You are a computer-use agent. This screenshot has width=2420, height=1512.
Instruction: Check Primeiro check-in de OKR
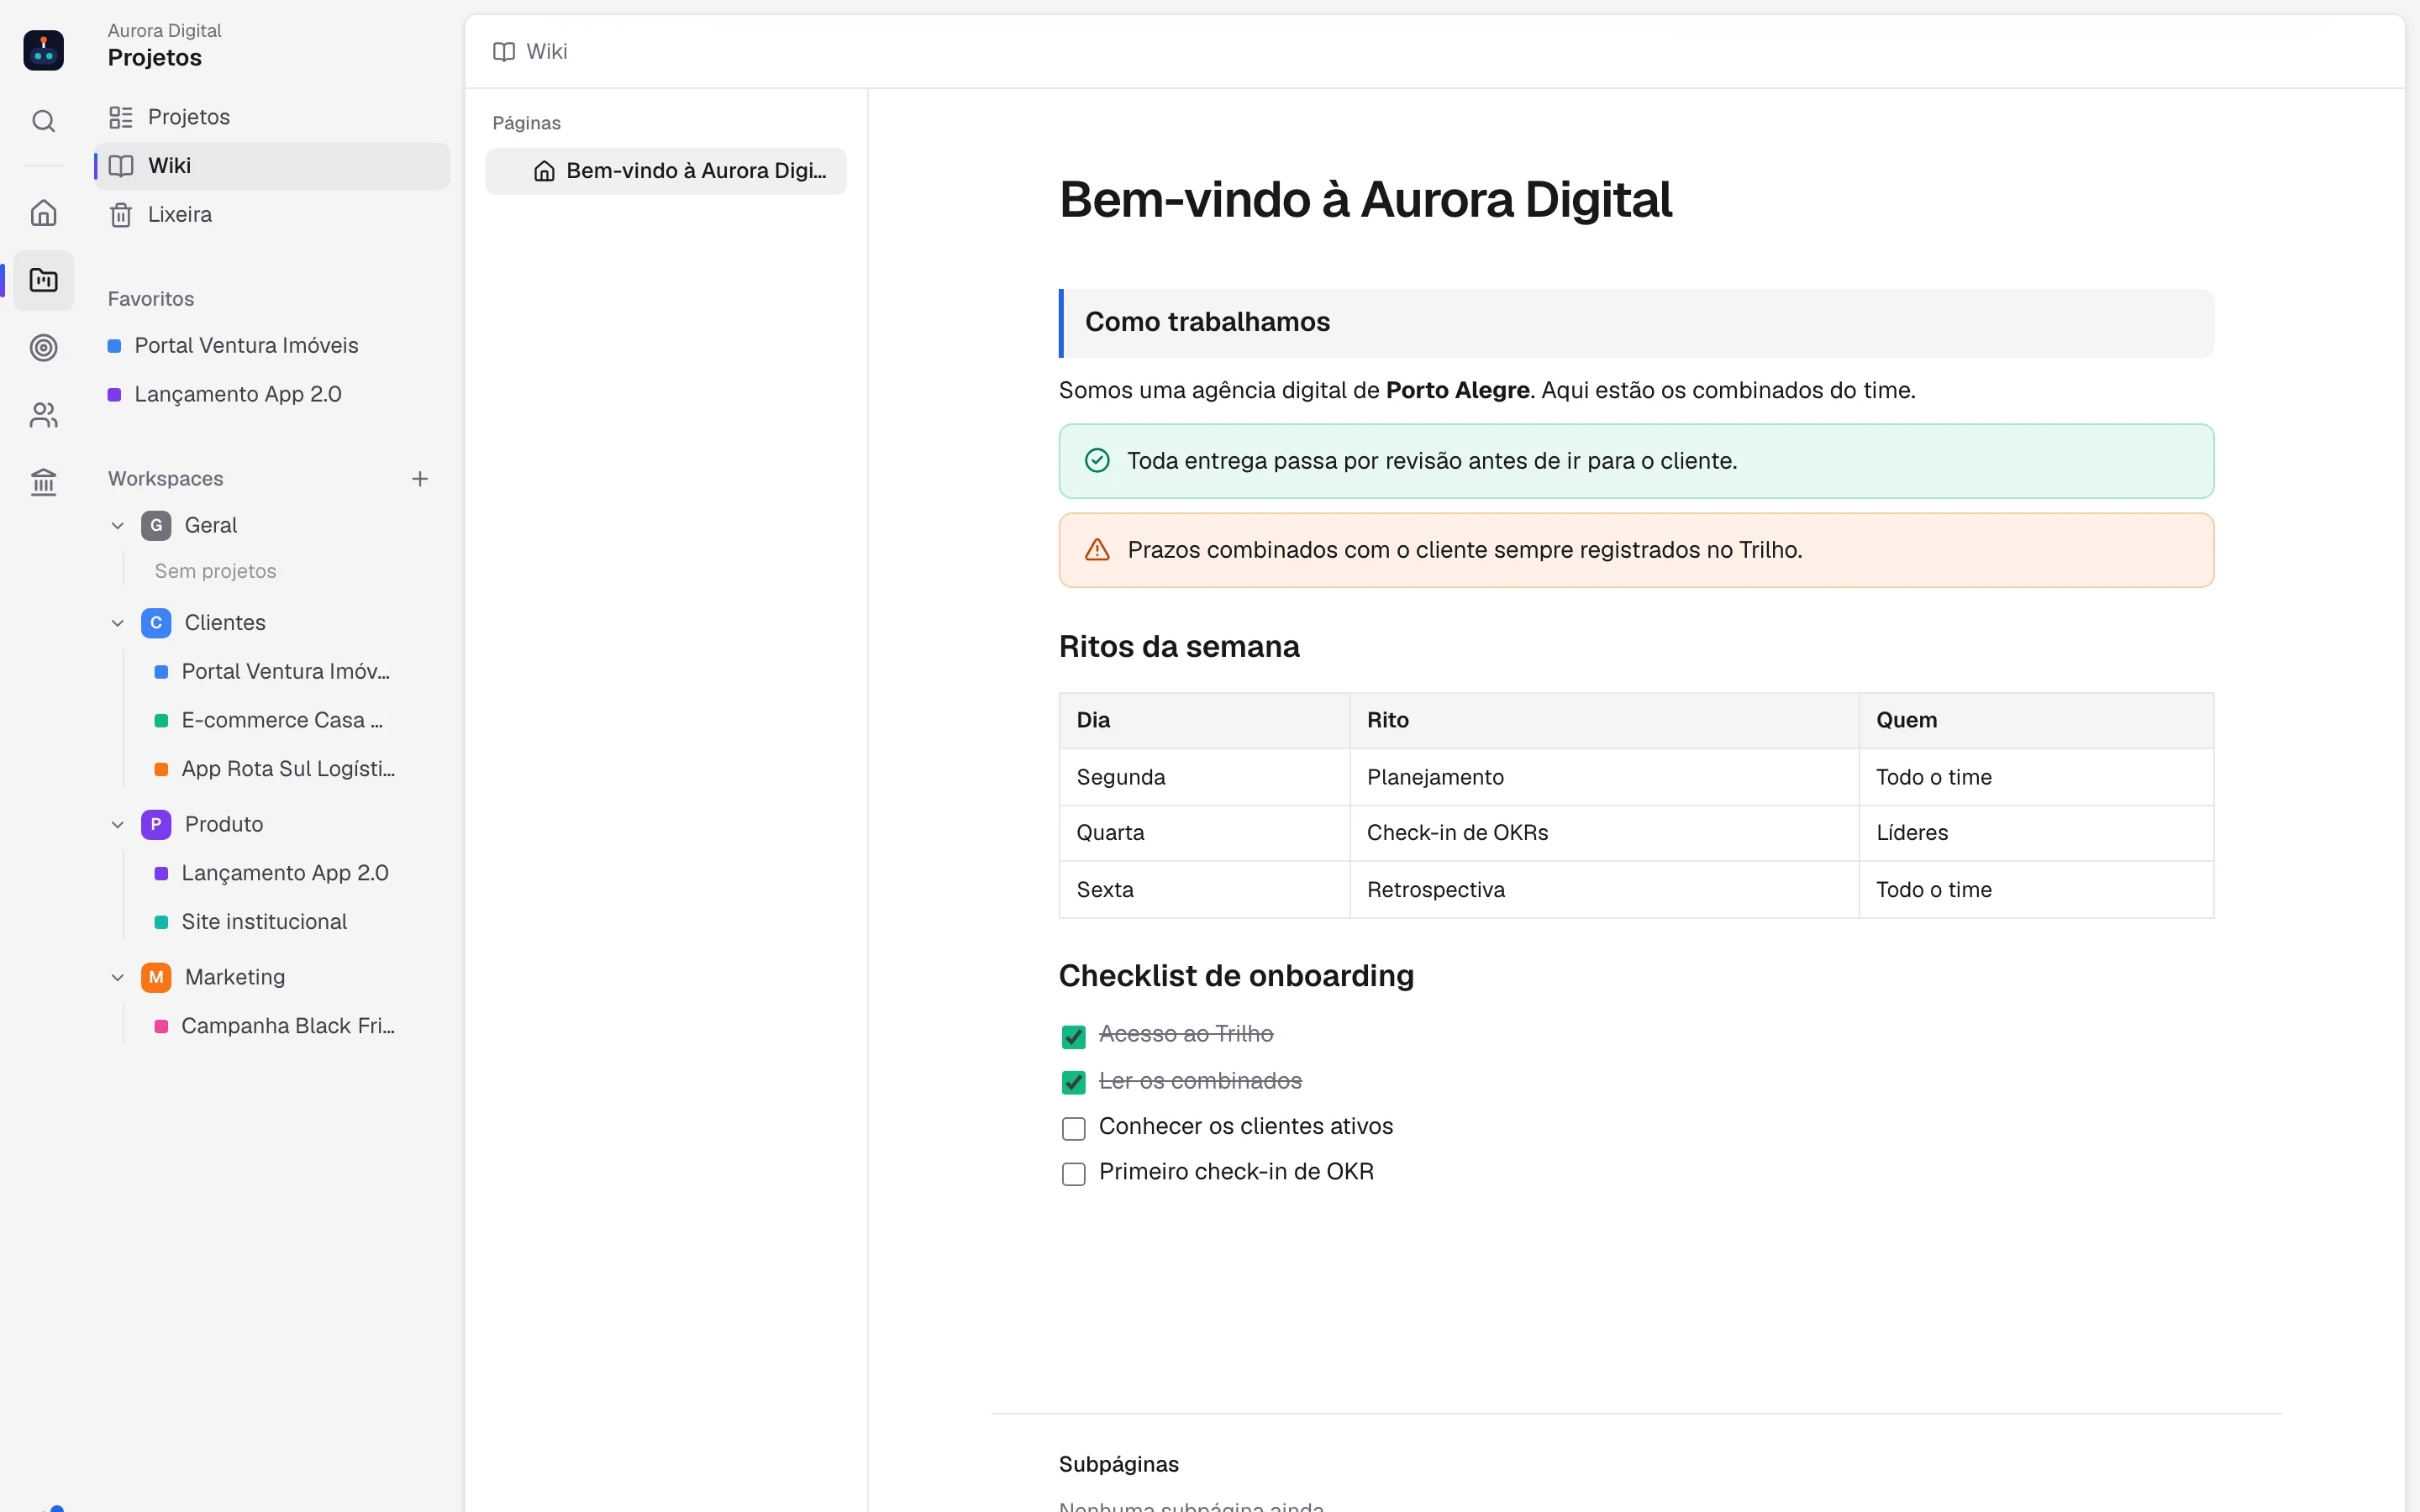point(1073,1174)
